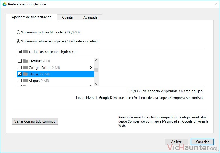Switch to the Cuenta tab

67,17
